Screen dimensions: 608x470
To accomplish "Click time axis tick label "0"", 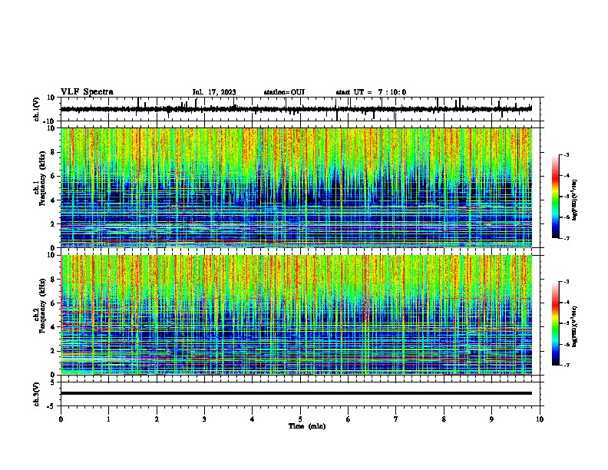I will [61, 419].
